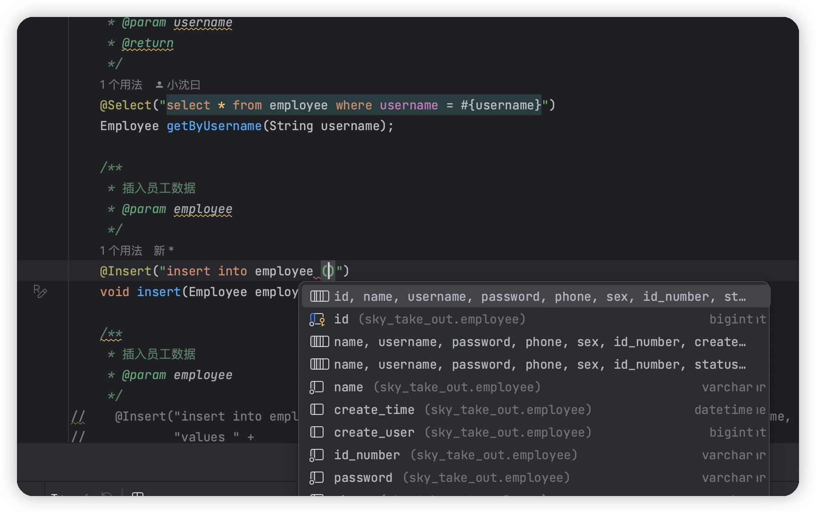This screenshot has height=513, width=816.
Task: Click the @Select annotation
Action: click(126, 105)
